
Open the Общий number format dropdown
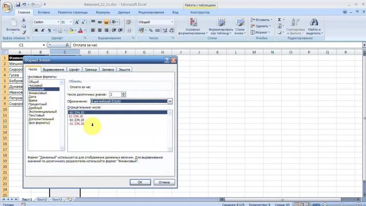(x=172, y=22)
